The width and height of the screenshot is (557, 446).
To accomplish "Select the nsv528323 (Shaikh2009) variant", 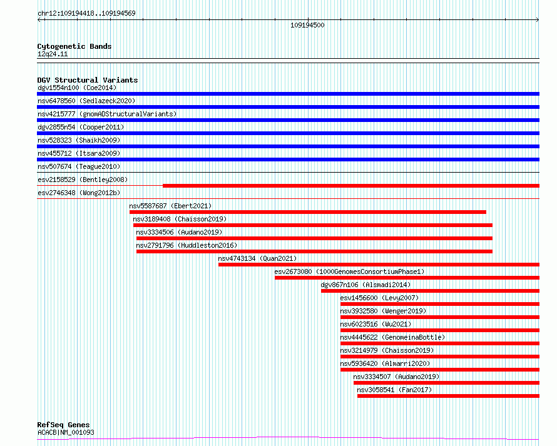I will coord(79,140).
